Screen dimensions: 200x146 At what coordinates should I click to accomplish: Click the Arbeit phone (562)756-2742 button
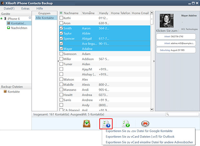tap(176, 37)
